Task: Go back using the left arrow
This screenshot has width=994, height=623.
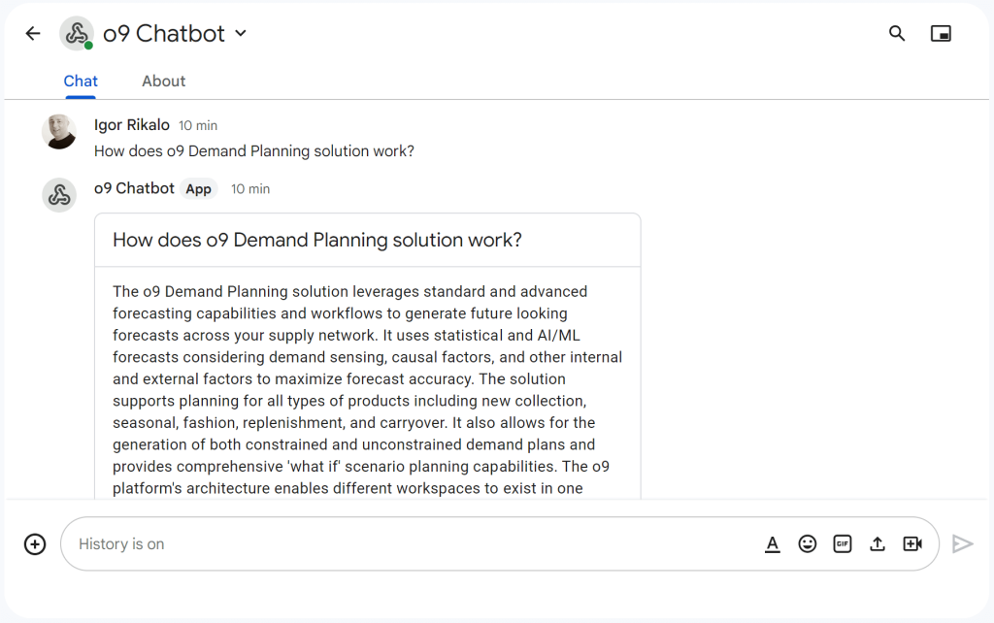Action: [x=33, y=34]
